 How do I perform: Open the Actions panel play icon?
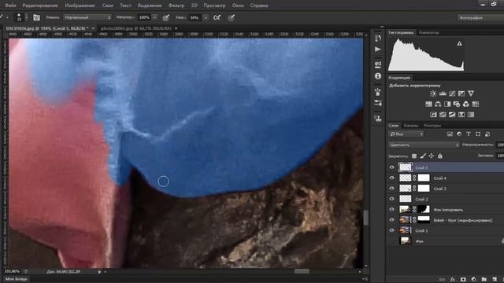pyautogui.click(x=378, y=50)
